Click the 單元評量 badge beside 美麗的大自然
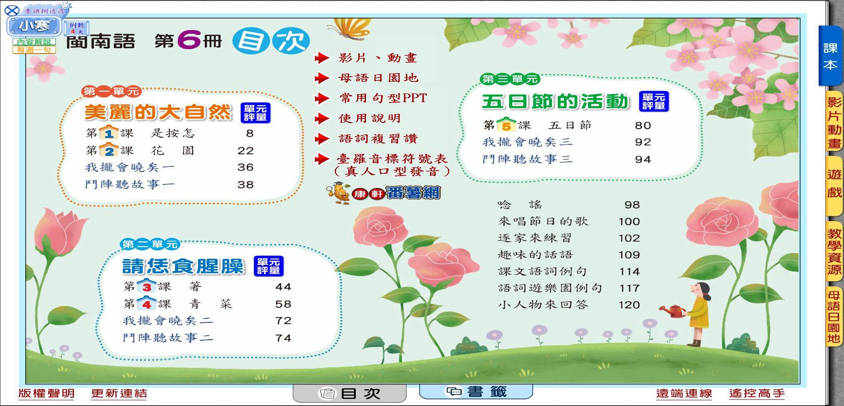 [255, 113]
